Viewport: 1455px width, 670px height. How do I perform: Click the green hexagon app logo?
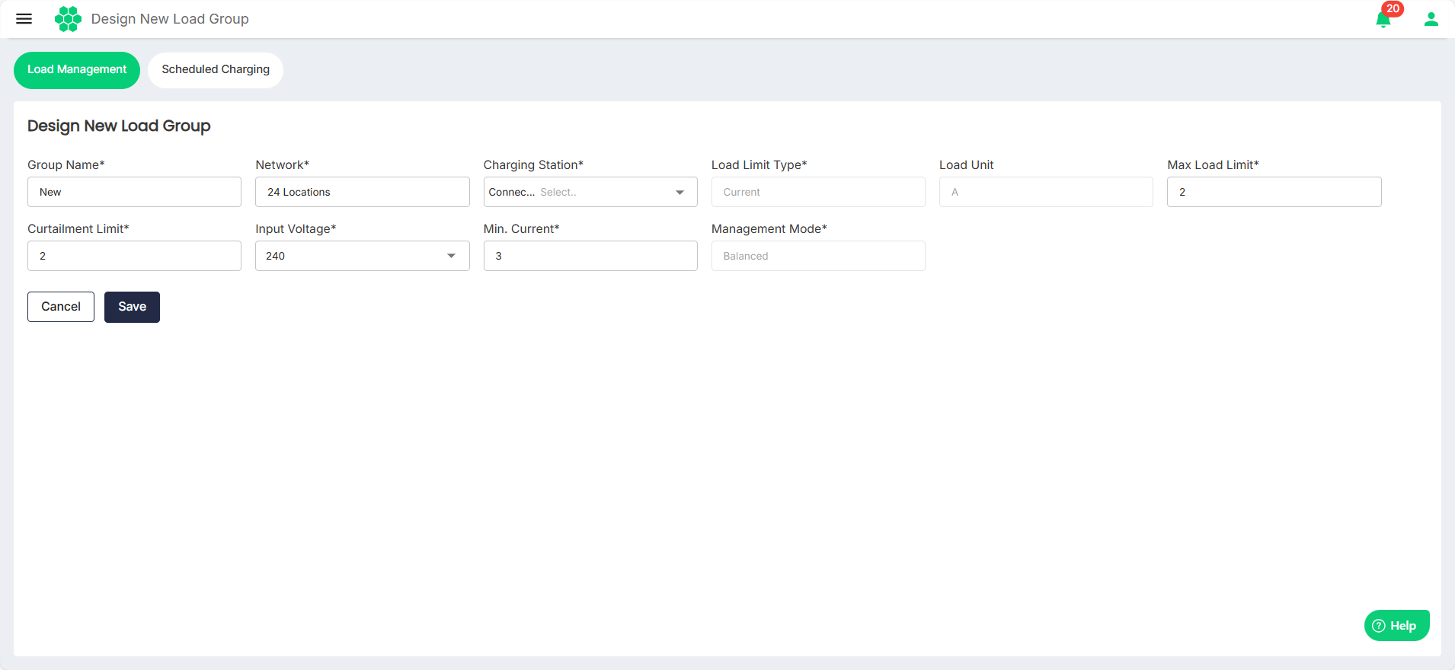click(x=68, y=19)
